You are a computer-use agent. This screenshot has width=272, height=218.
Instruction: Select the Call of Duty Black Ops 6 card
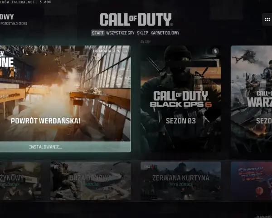[181, 99]
